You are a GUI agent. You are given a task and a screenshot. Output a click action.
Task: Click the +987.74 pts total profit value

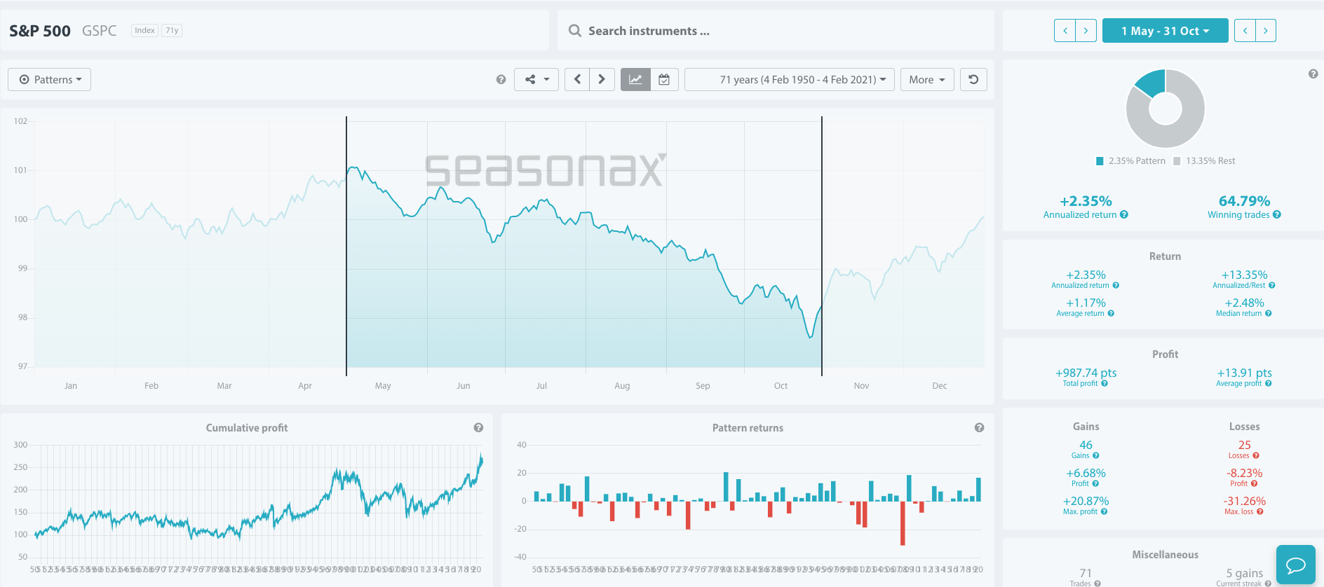pos(1086,373)
